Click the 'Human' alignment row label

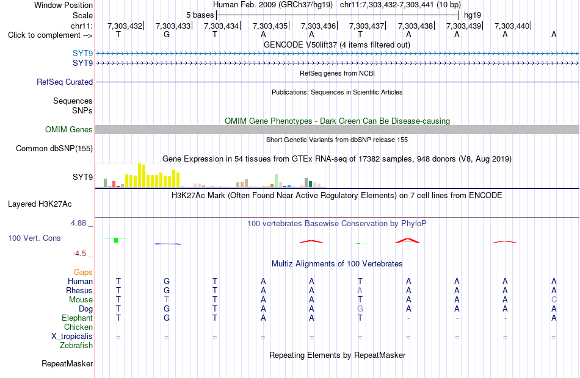point(80,282)
